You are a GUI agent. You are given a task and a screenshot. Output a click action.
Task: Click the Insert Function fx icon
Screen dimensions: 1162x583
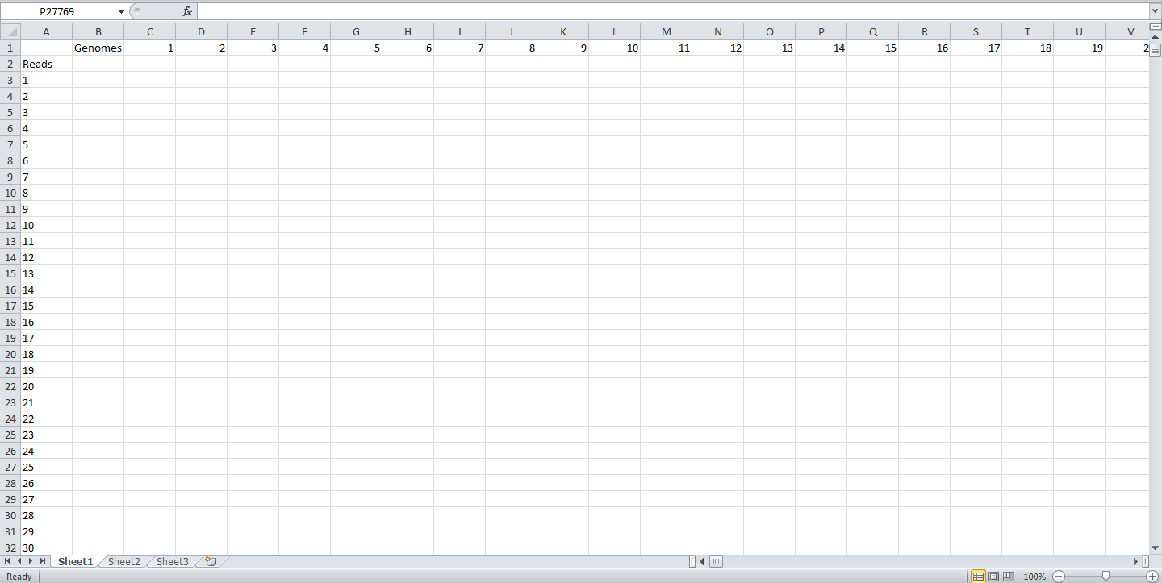187,11
